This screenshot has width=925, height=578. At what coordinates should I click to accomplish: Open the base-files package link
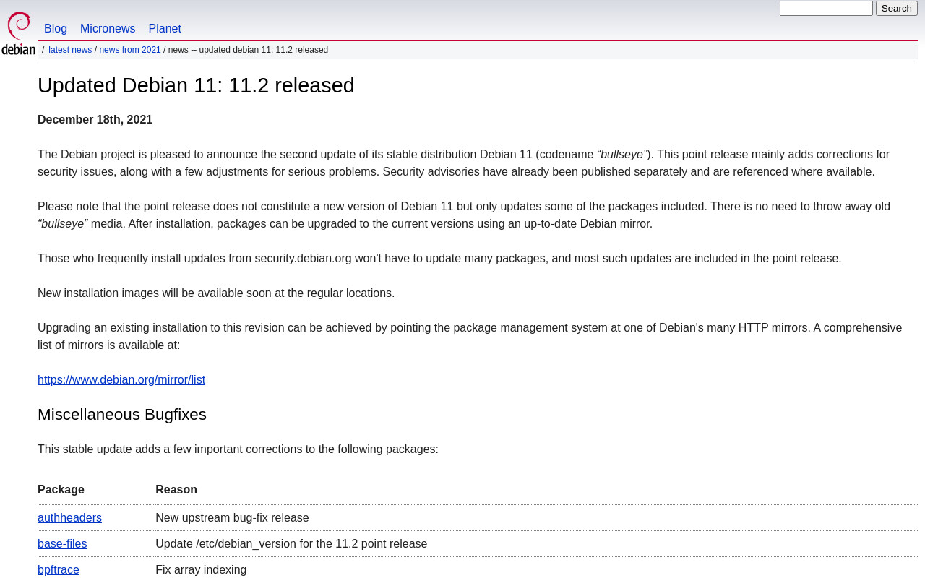point(62,544)
